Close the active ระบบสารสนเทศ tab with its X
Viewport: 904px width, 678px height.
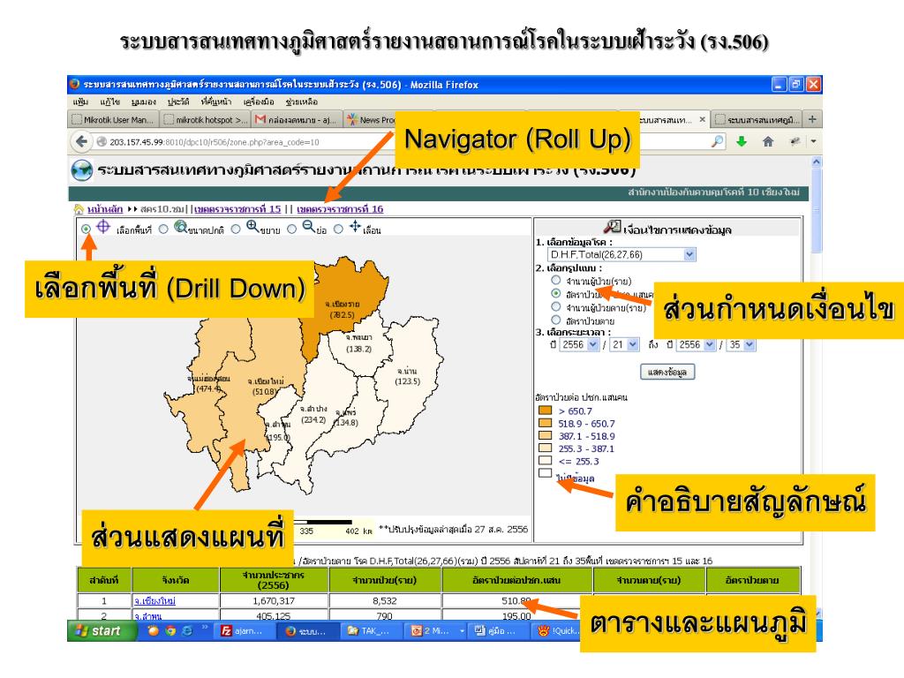pos(702,119)
